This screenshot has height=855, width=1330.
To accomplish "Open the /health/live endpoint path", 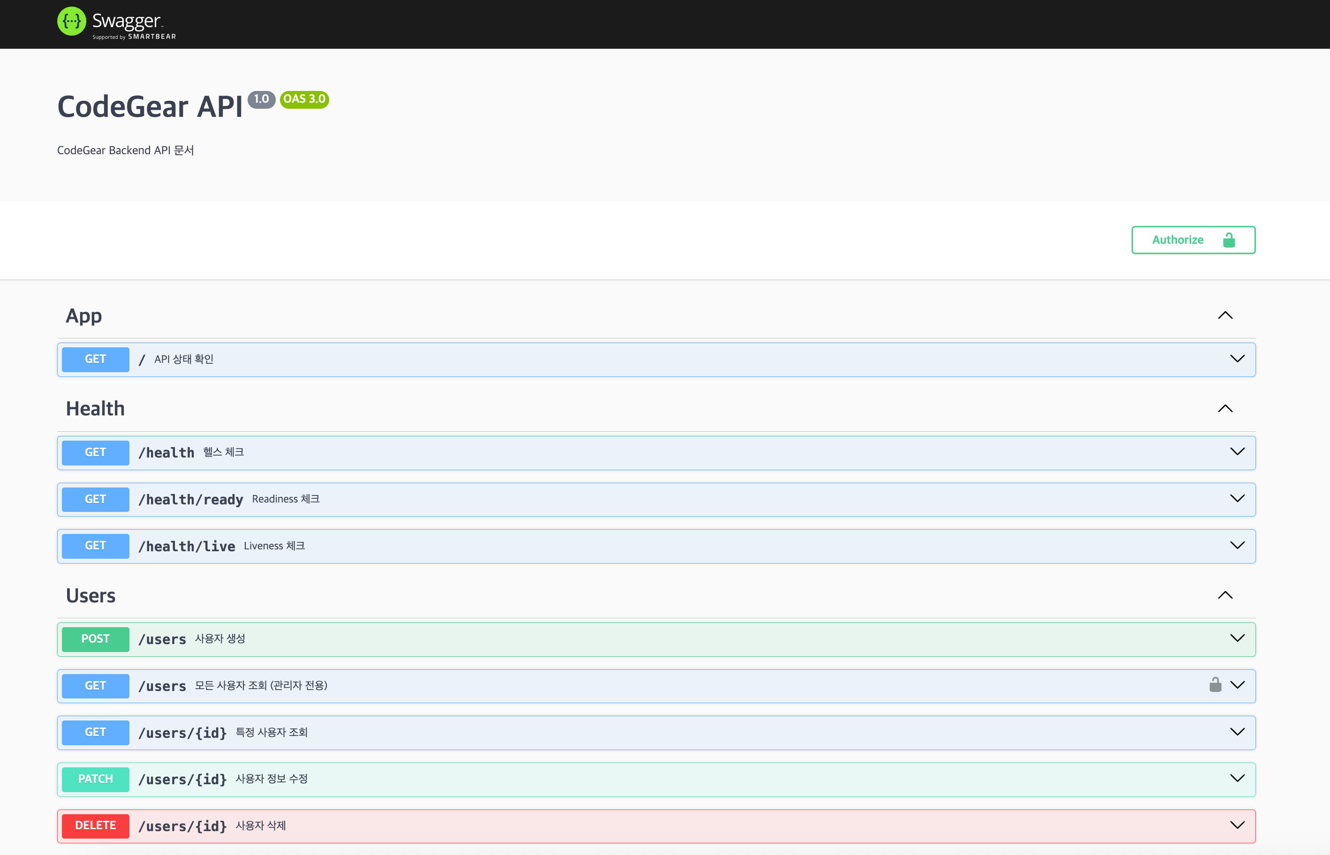I will pyautogui.click(x=187, y=546).
